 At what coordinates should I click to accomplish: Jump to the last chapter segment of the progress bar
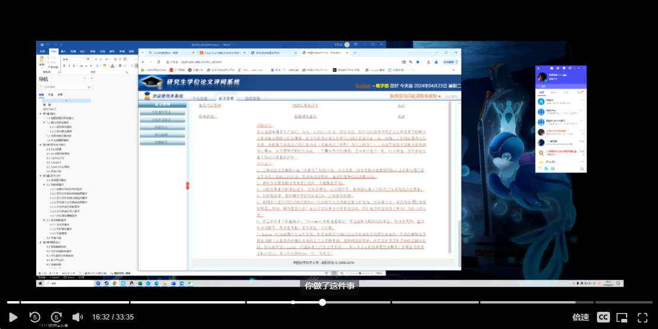(624, 302)
